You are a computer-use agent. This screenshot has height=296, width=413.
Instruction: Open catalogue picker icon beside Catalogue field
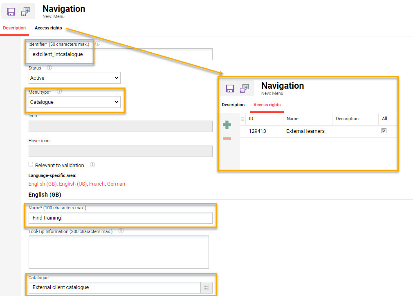[206, 287]
